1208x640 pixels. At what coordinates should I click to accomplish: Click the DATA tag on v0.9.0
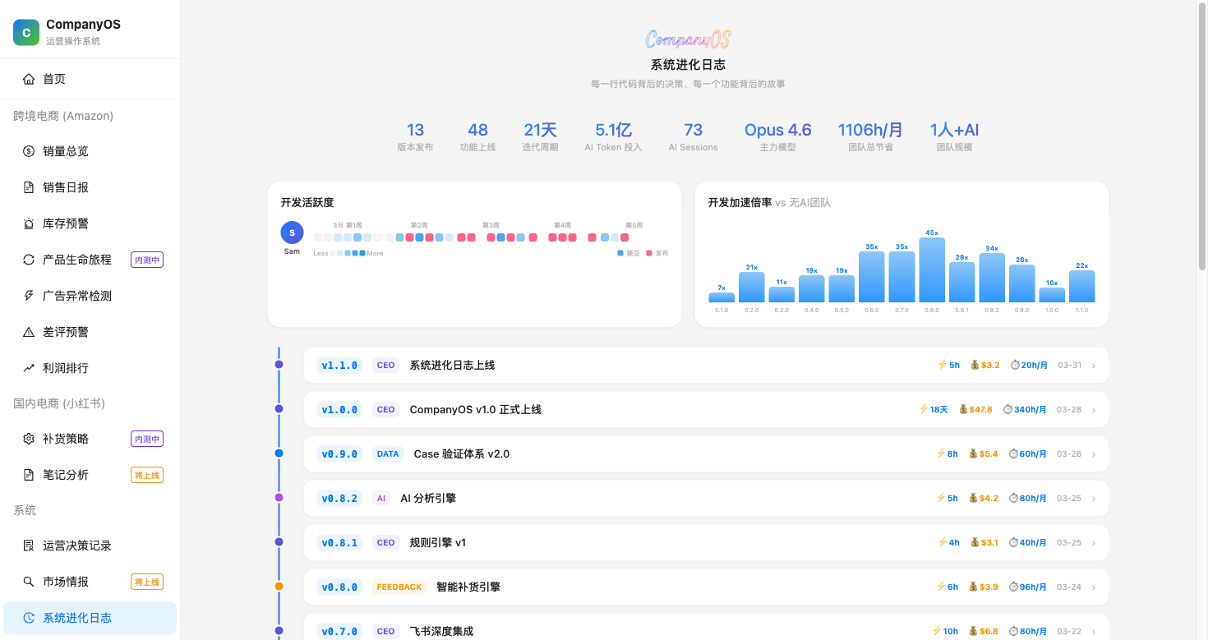click(x=388, y=454)
